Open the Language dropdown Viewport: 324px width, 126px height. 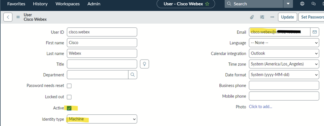coord(284,43)
